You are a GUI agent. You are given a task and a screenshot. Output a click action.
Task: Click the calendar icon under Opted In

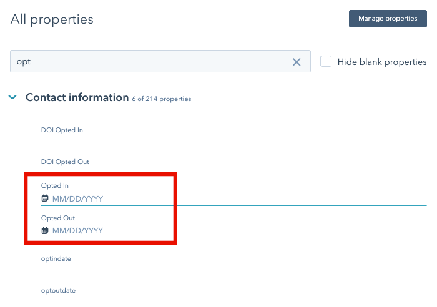tap(44, 198)
